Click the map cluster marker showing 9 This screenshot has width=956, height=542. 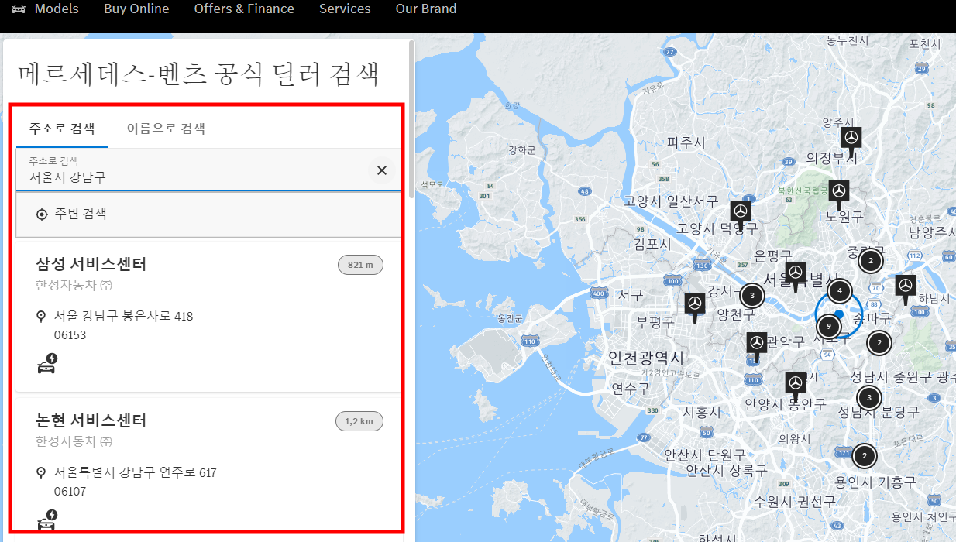[828, 326]
